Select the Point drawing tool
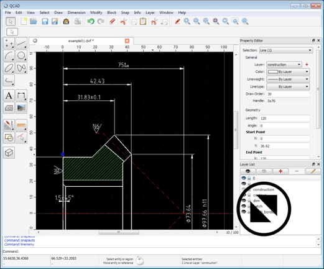This screenshot has width=324, height=269. pyautogui.click(x=9, y=43)
